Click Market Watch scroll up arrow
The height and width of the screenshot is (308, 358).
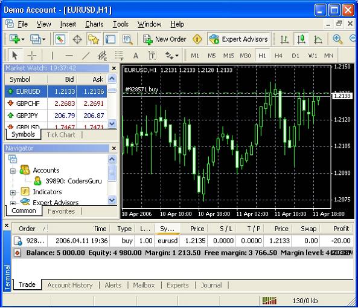(x=112, y=79)
